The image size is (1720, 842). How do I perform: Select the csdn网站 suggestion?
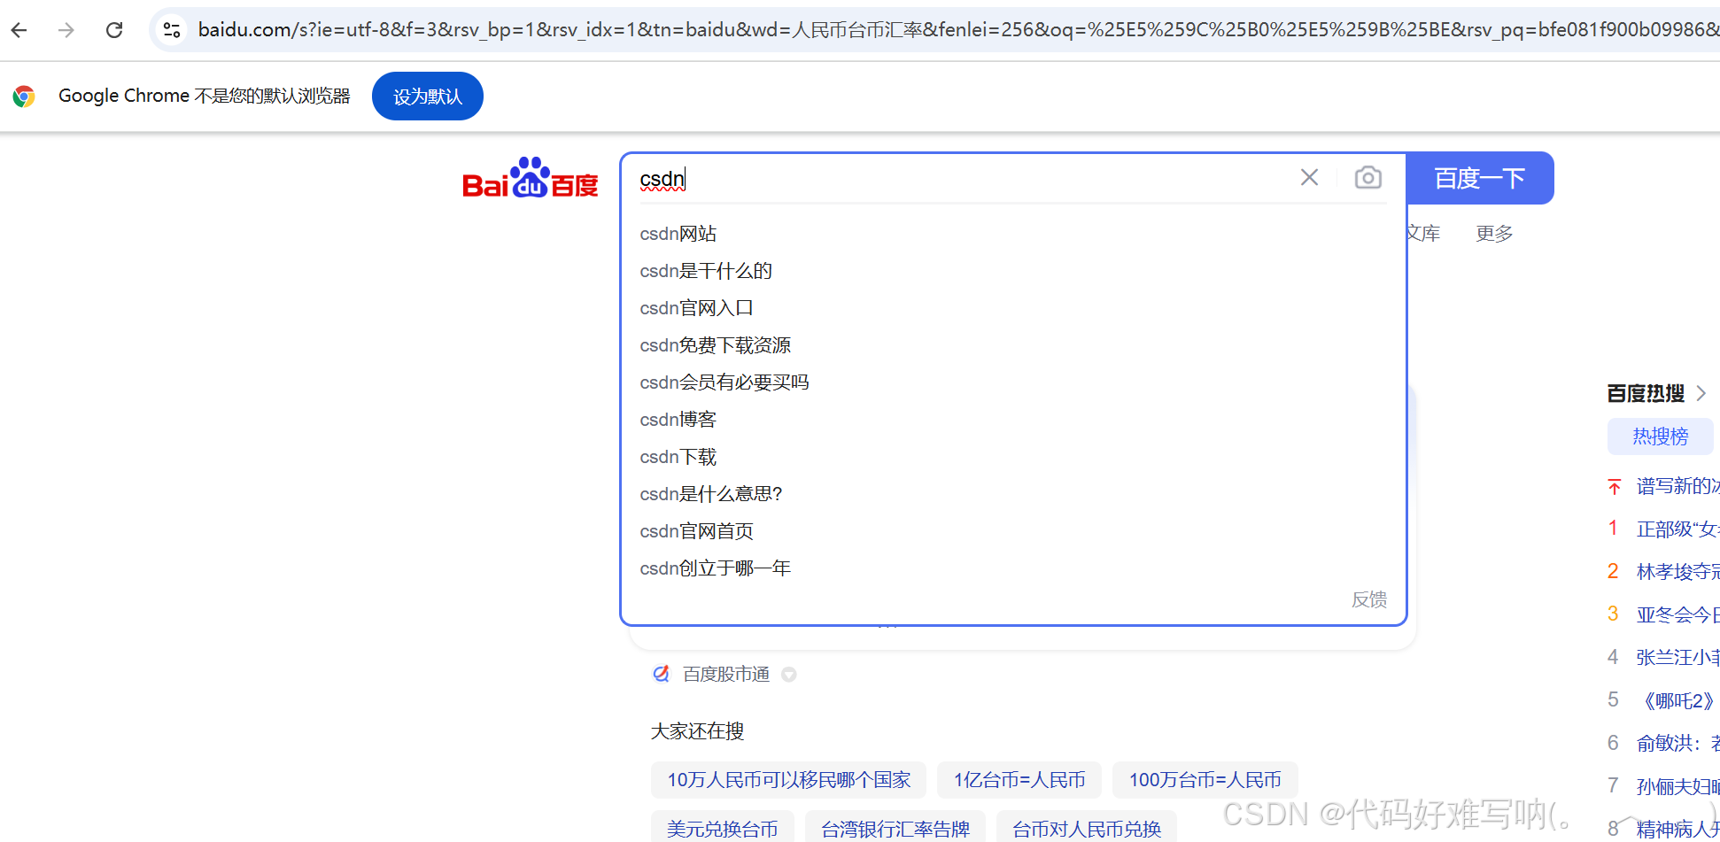[x=678, y=233]
